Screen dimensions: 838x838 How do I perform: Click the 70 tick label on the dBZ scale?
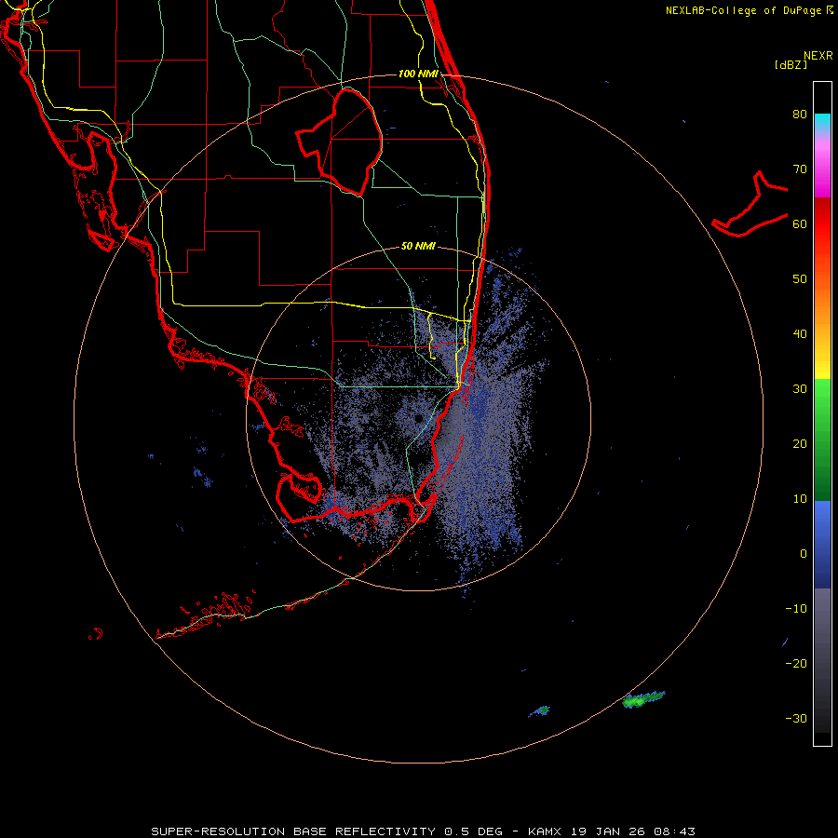tap(800, 169)
